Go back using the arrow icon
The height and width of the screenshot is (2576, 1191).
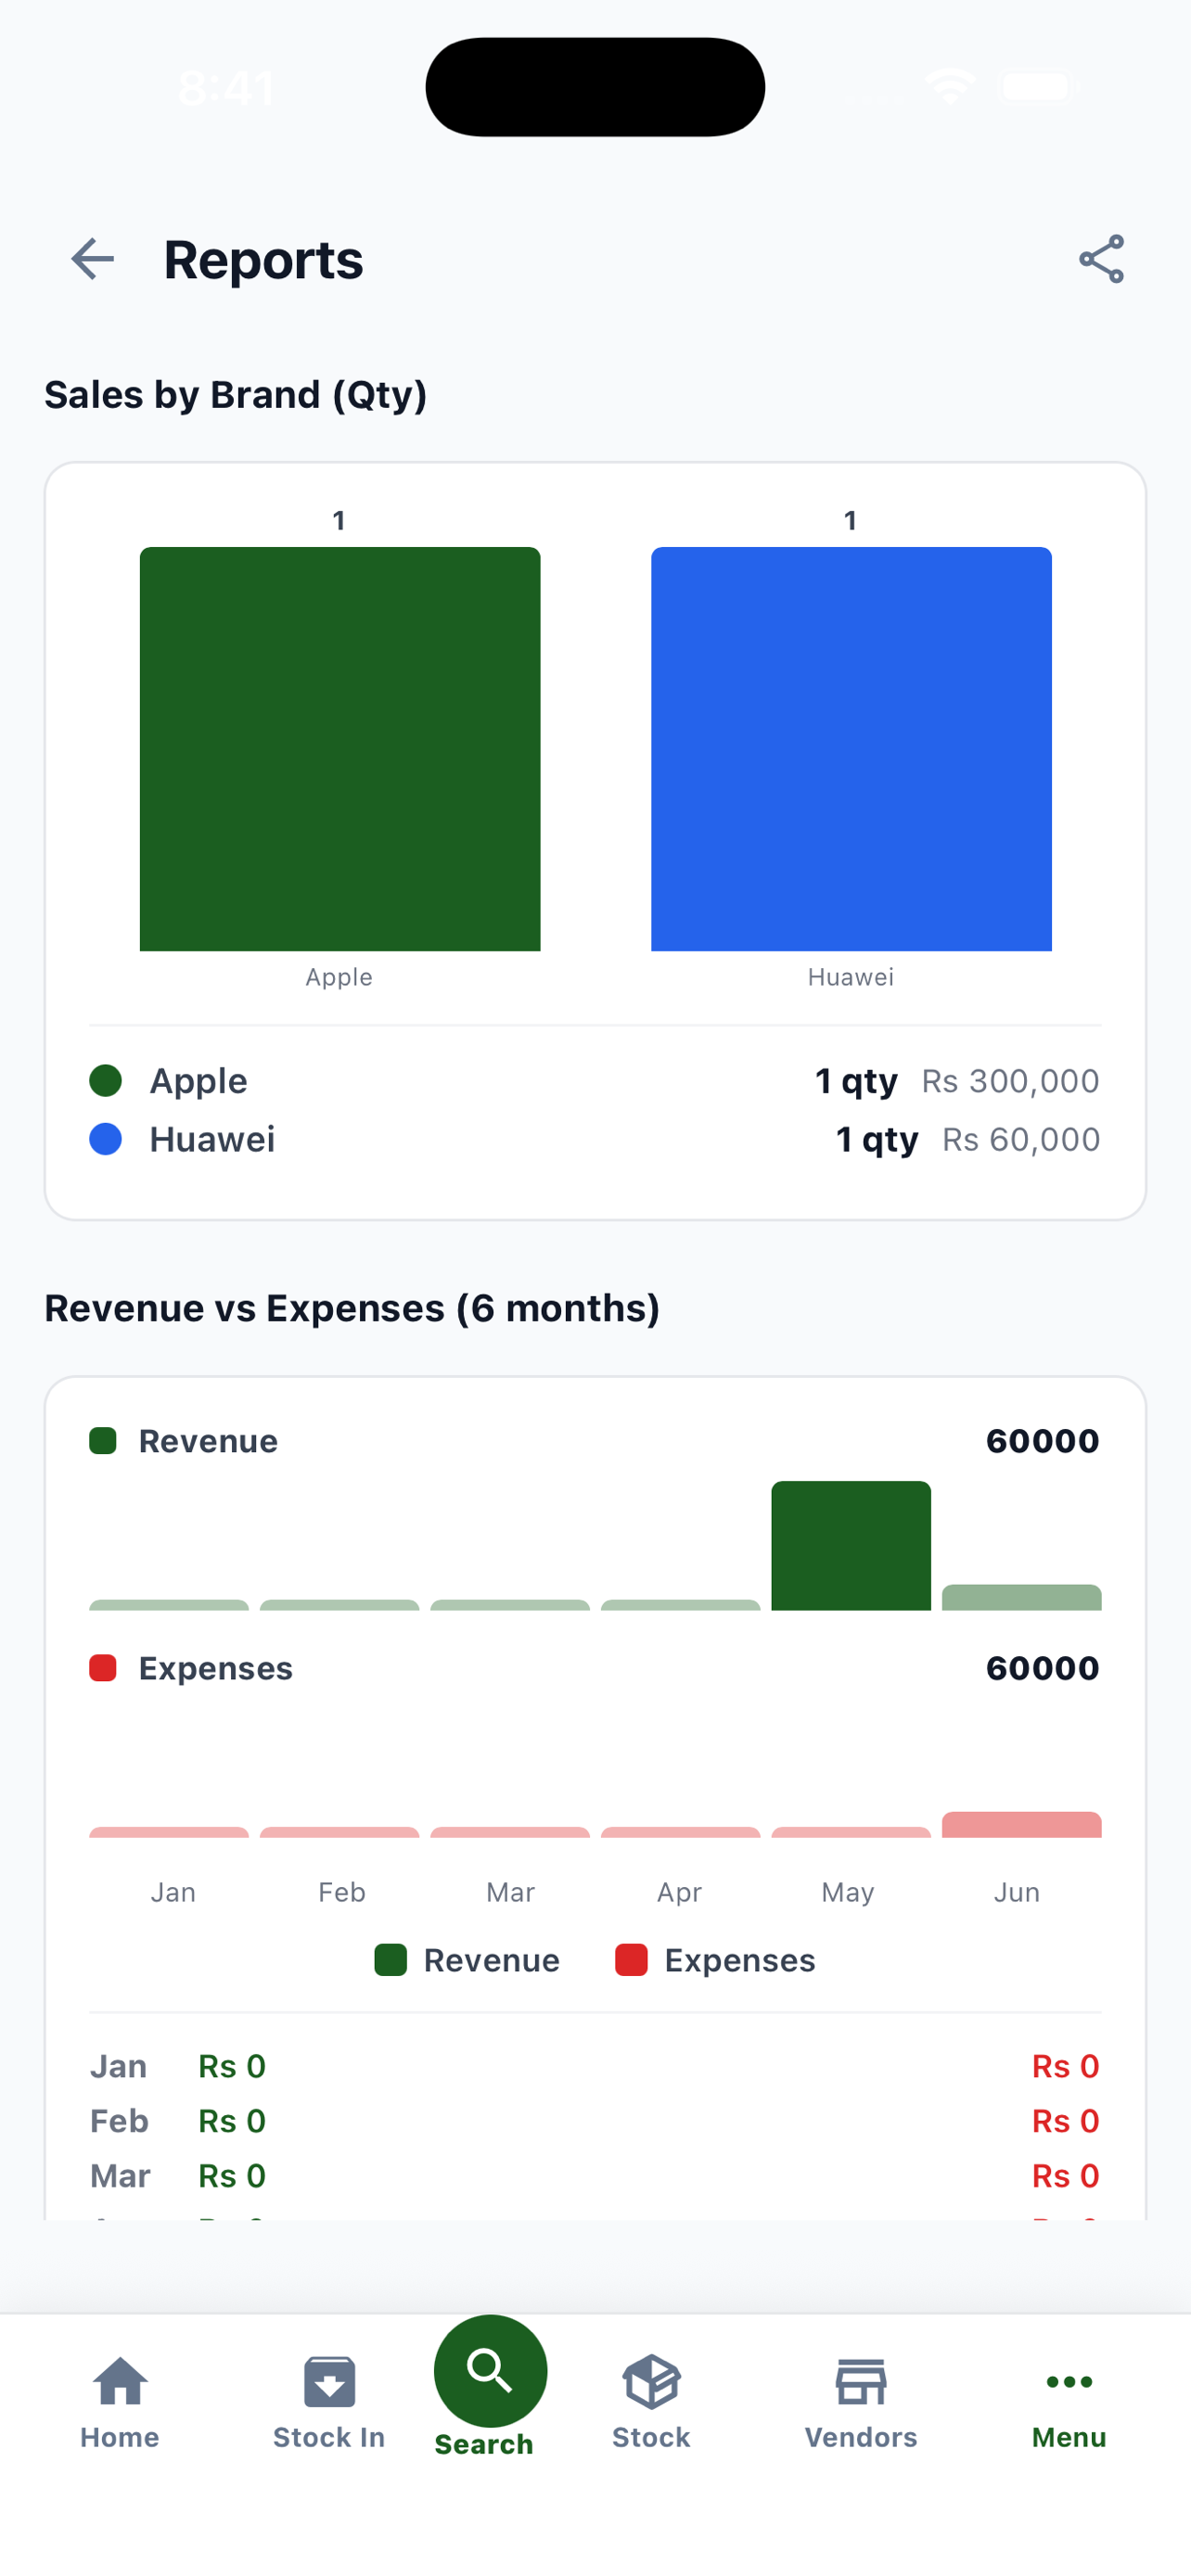93,260
